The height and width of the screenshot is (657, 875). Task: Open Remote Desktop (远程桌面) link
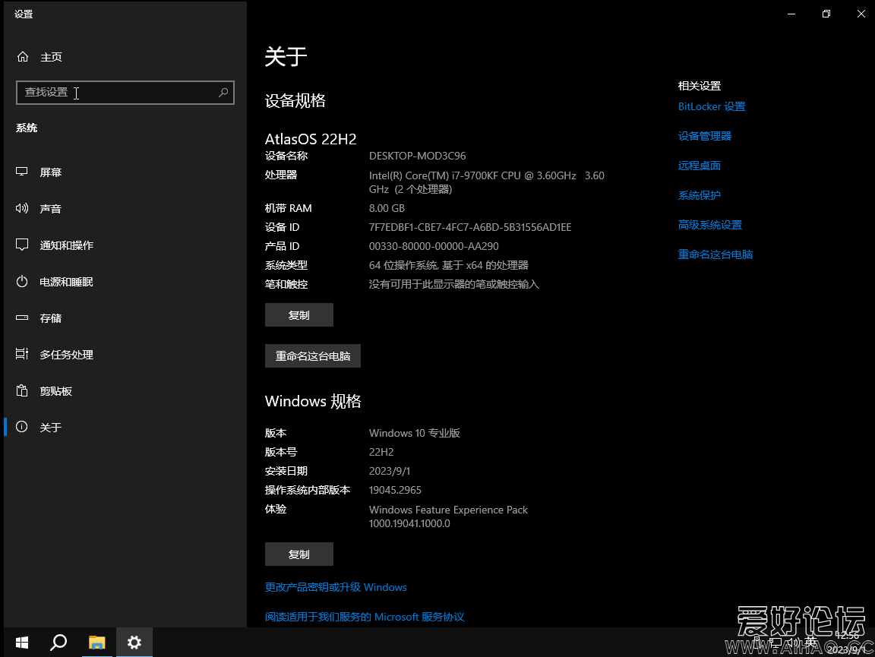(699, 166)
